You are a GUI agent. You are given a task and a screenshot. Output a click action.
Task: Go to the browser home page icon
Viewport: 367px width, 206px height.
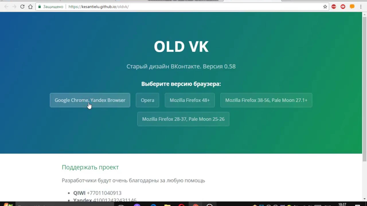[x=30, y=7]
